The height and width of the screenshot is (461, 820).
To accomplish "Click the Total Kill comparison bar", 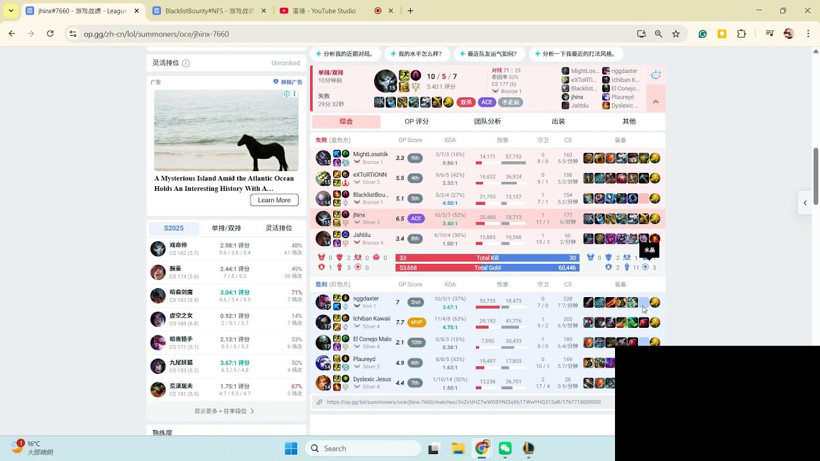I will [488, 258].
